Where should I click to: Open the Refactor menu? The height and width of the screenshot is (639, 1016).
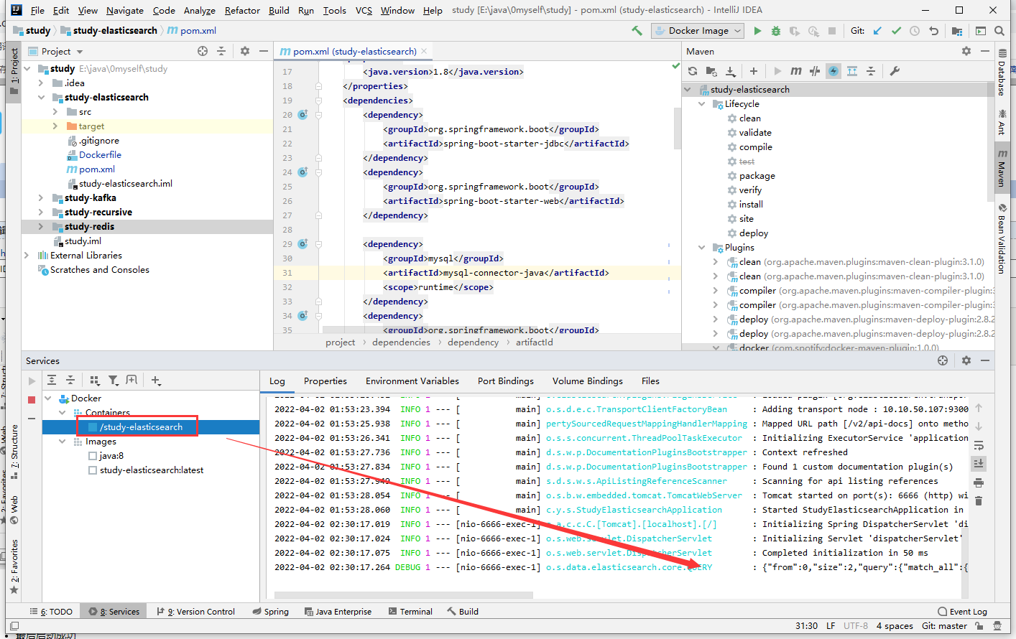tap(242, 10)
